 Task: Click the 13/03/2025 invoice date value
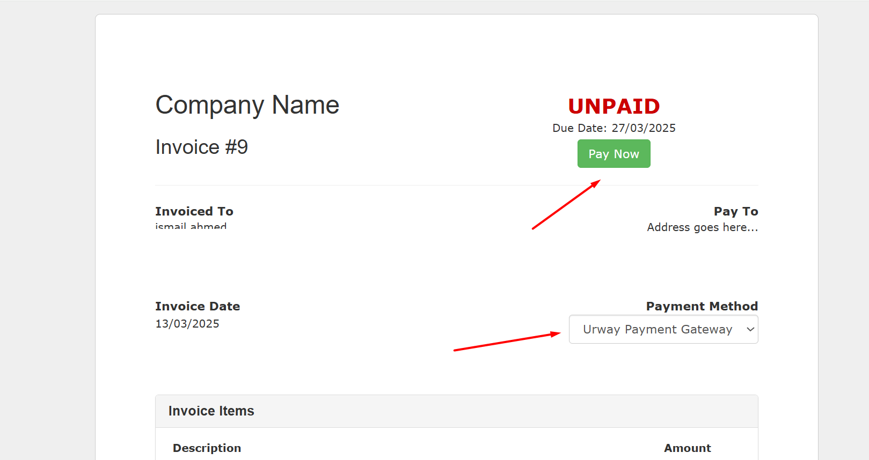[x=187, y=324]
